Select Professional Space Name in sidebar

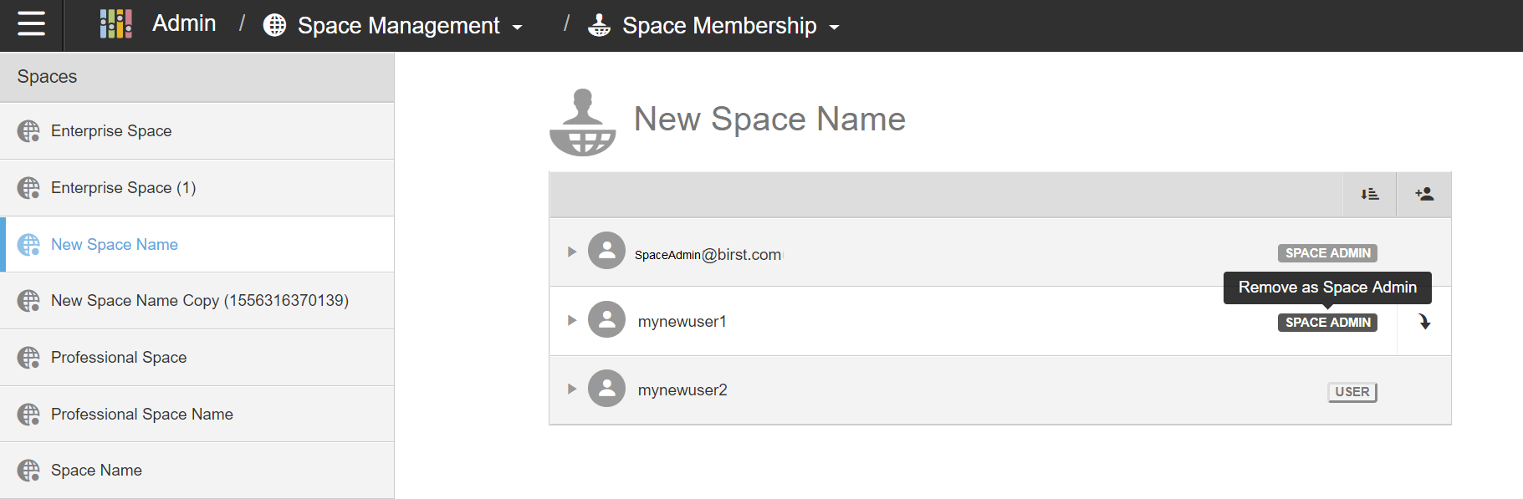coord(142,415)
